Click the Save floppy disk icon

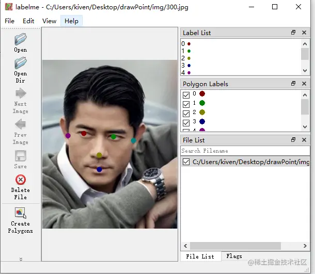point(21,156)
